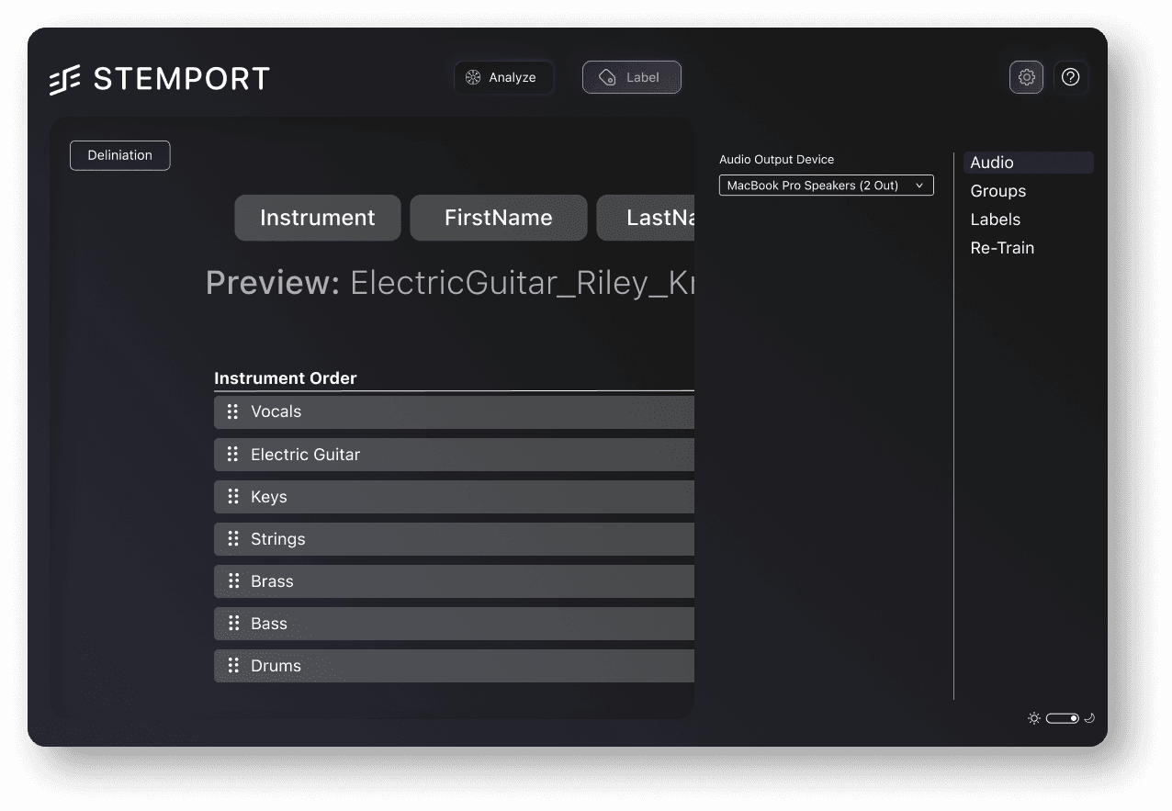Open help via question mark icon

pos(1070,77)
